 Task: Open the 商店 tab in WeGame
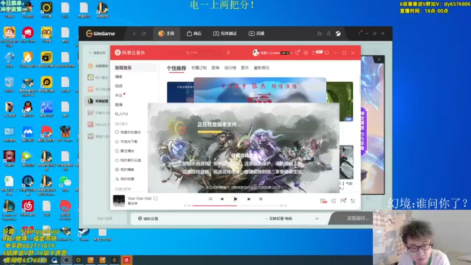coord(194,34)
